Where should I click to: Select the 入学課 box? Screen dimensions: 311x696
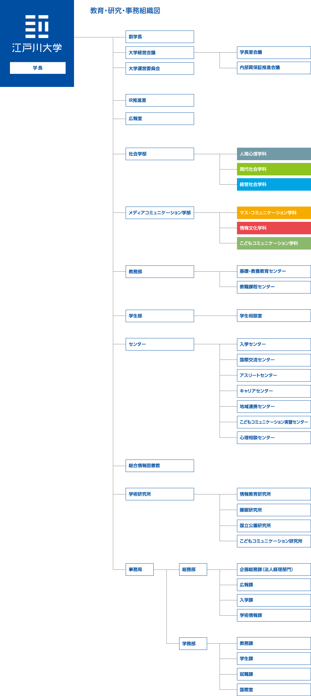(274, 600)
